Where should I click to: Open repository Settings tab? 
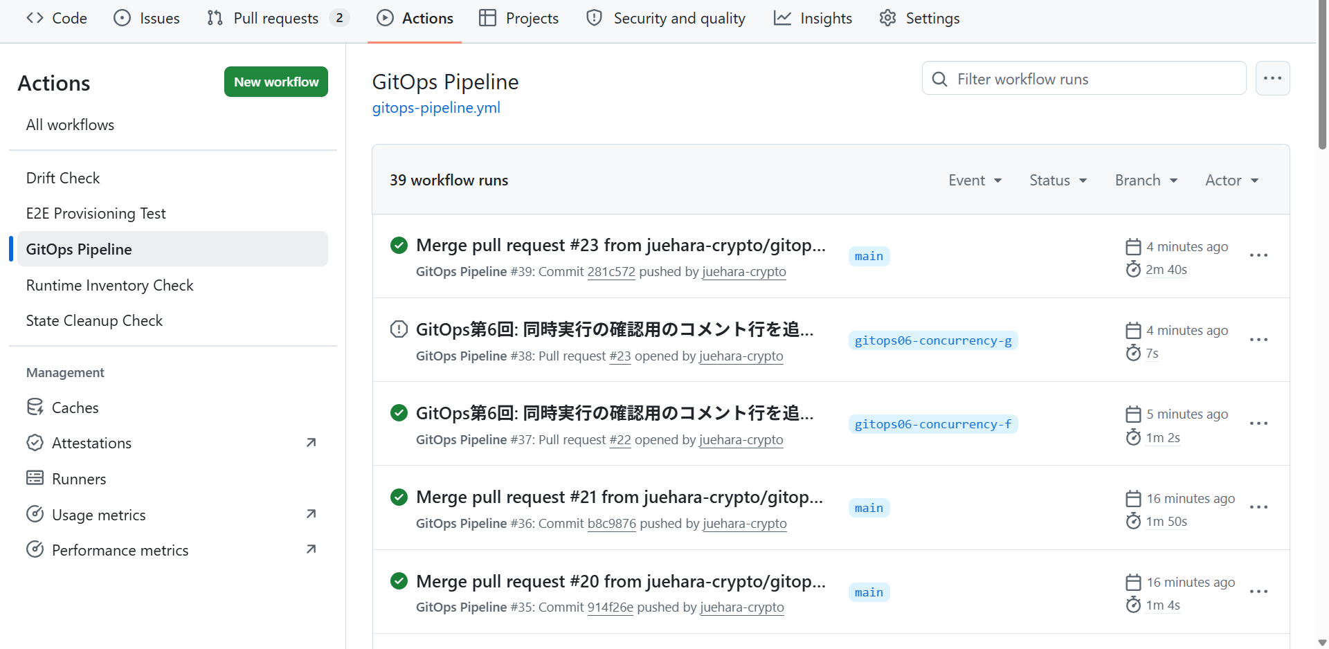(x=919, y=19)
